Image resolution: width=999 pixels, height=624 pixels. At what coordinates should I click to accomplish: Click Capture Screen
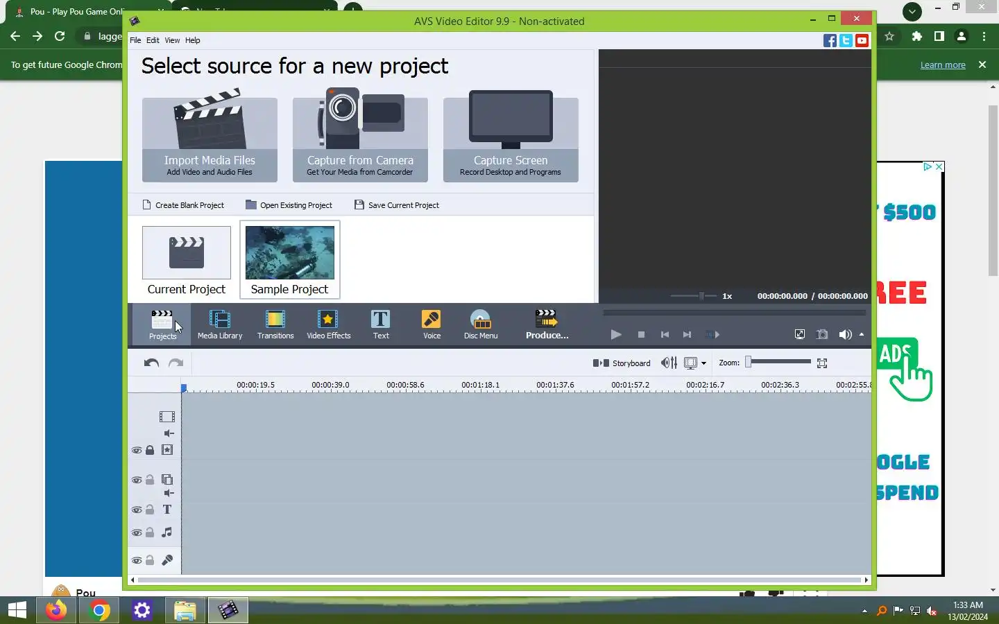coord(511,136)
